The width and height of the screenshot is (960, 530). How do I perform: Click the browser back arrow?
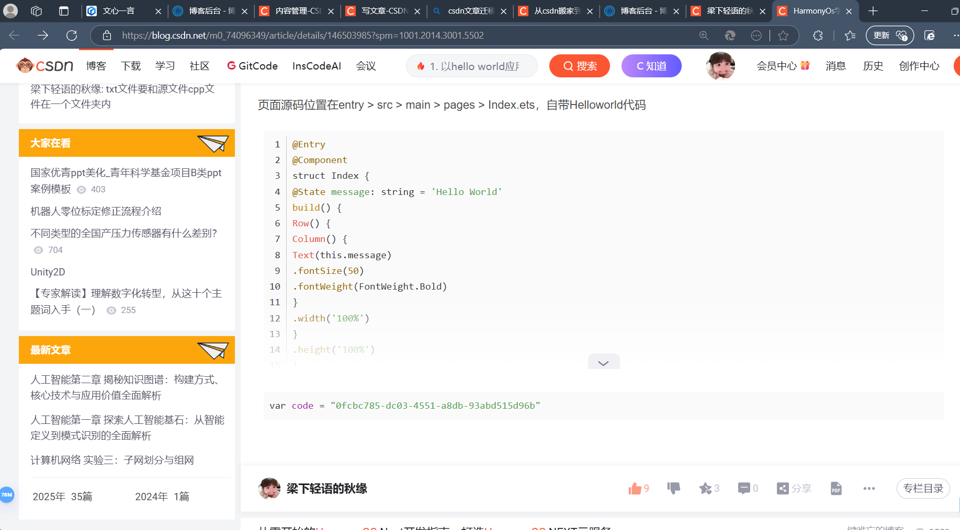[x=14, y=35]
